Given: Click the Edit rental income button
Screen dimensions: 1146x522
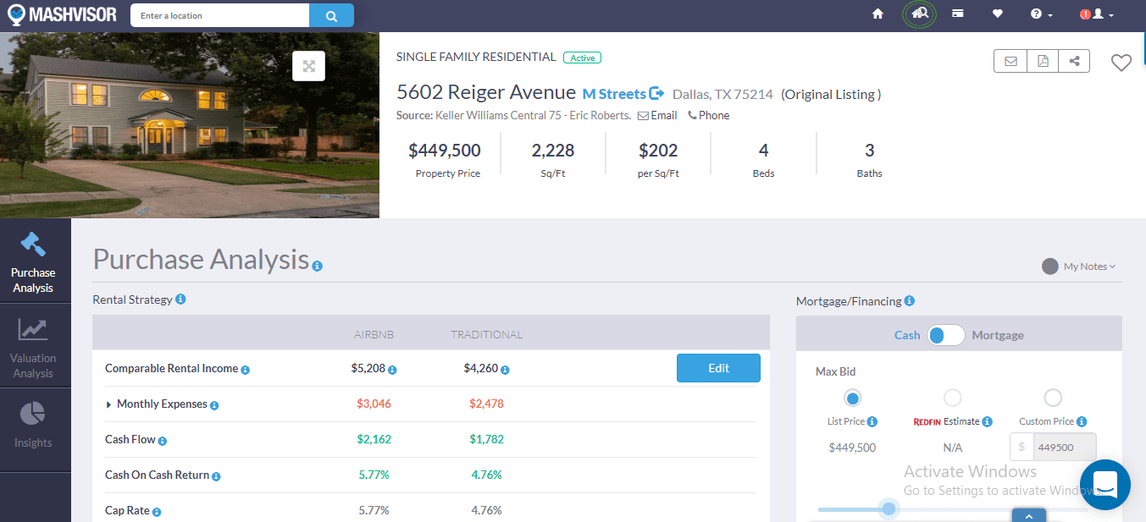Looking at the screenshot, I should point(718,368).
